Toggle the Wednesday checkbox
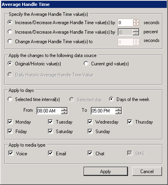 (x=90, y=122)
